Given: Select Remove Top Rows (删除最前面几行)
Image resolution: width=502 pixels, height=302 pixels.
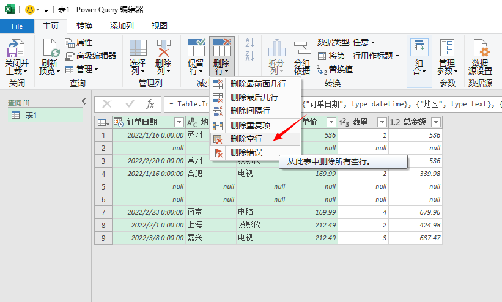Looking at the screenshot, I should (256, 84).
